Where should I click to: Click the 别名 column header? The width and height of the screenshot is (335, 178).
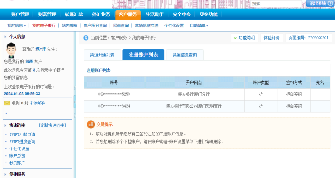click(320, 83)
